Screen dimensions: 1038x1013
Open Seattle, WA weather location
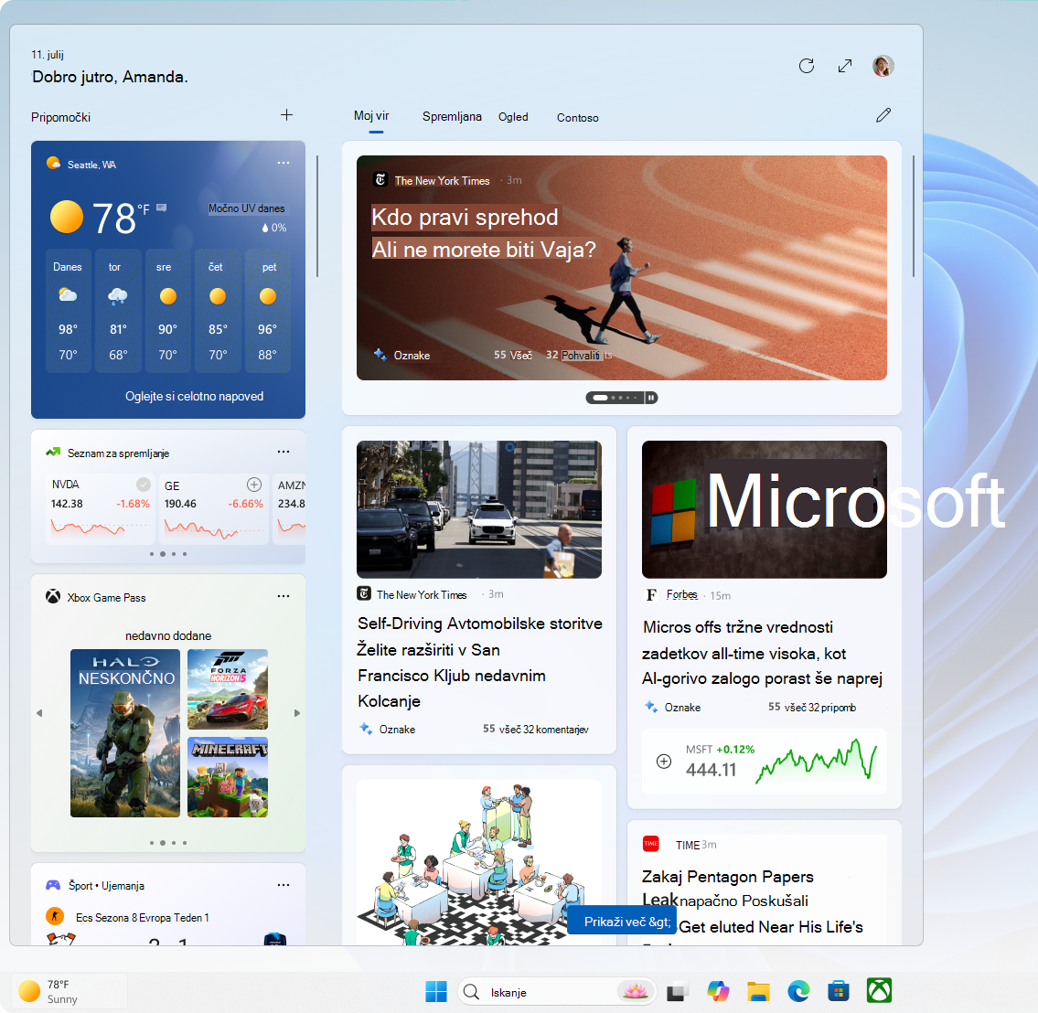tap(91, 165)
